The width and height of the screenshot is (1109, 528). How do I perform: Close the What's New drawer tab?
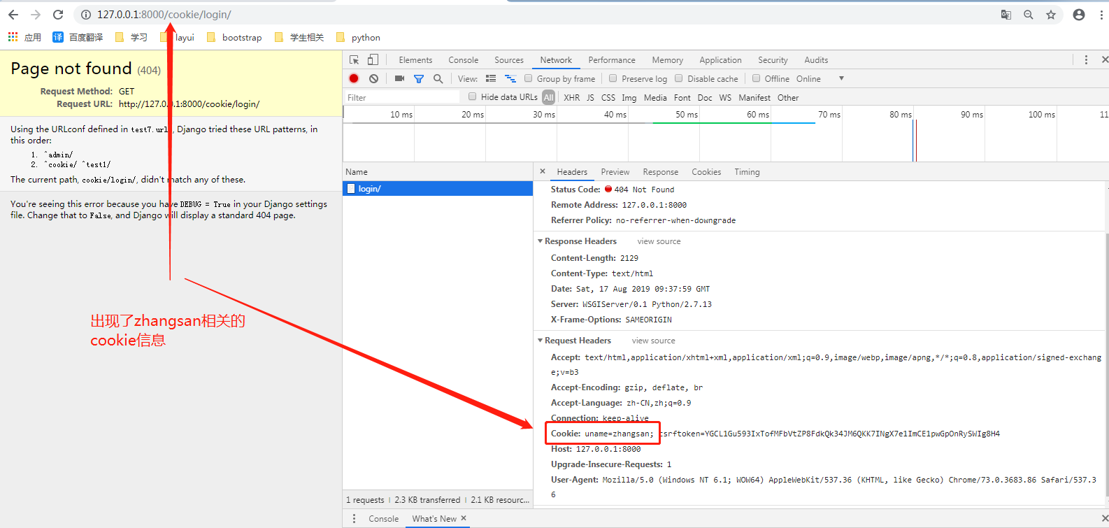click(463, 518)
